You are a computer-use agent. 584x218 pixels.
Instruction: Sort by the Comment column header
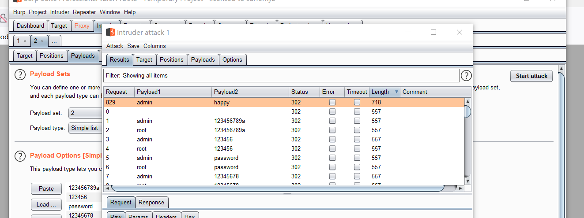(433, 92)
